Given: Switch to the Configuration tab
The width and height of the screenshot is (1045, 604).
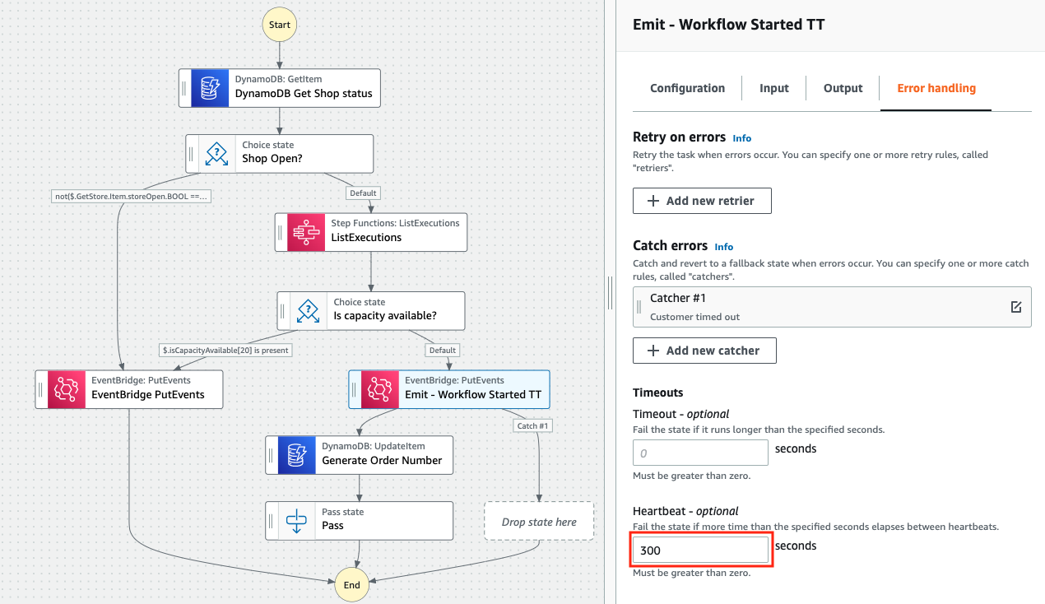Looking at the screenshot, I should [x=687, y=88].
